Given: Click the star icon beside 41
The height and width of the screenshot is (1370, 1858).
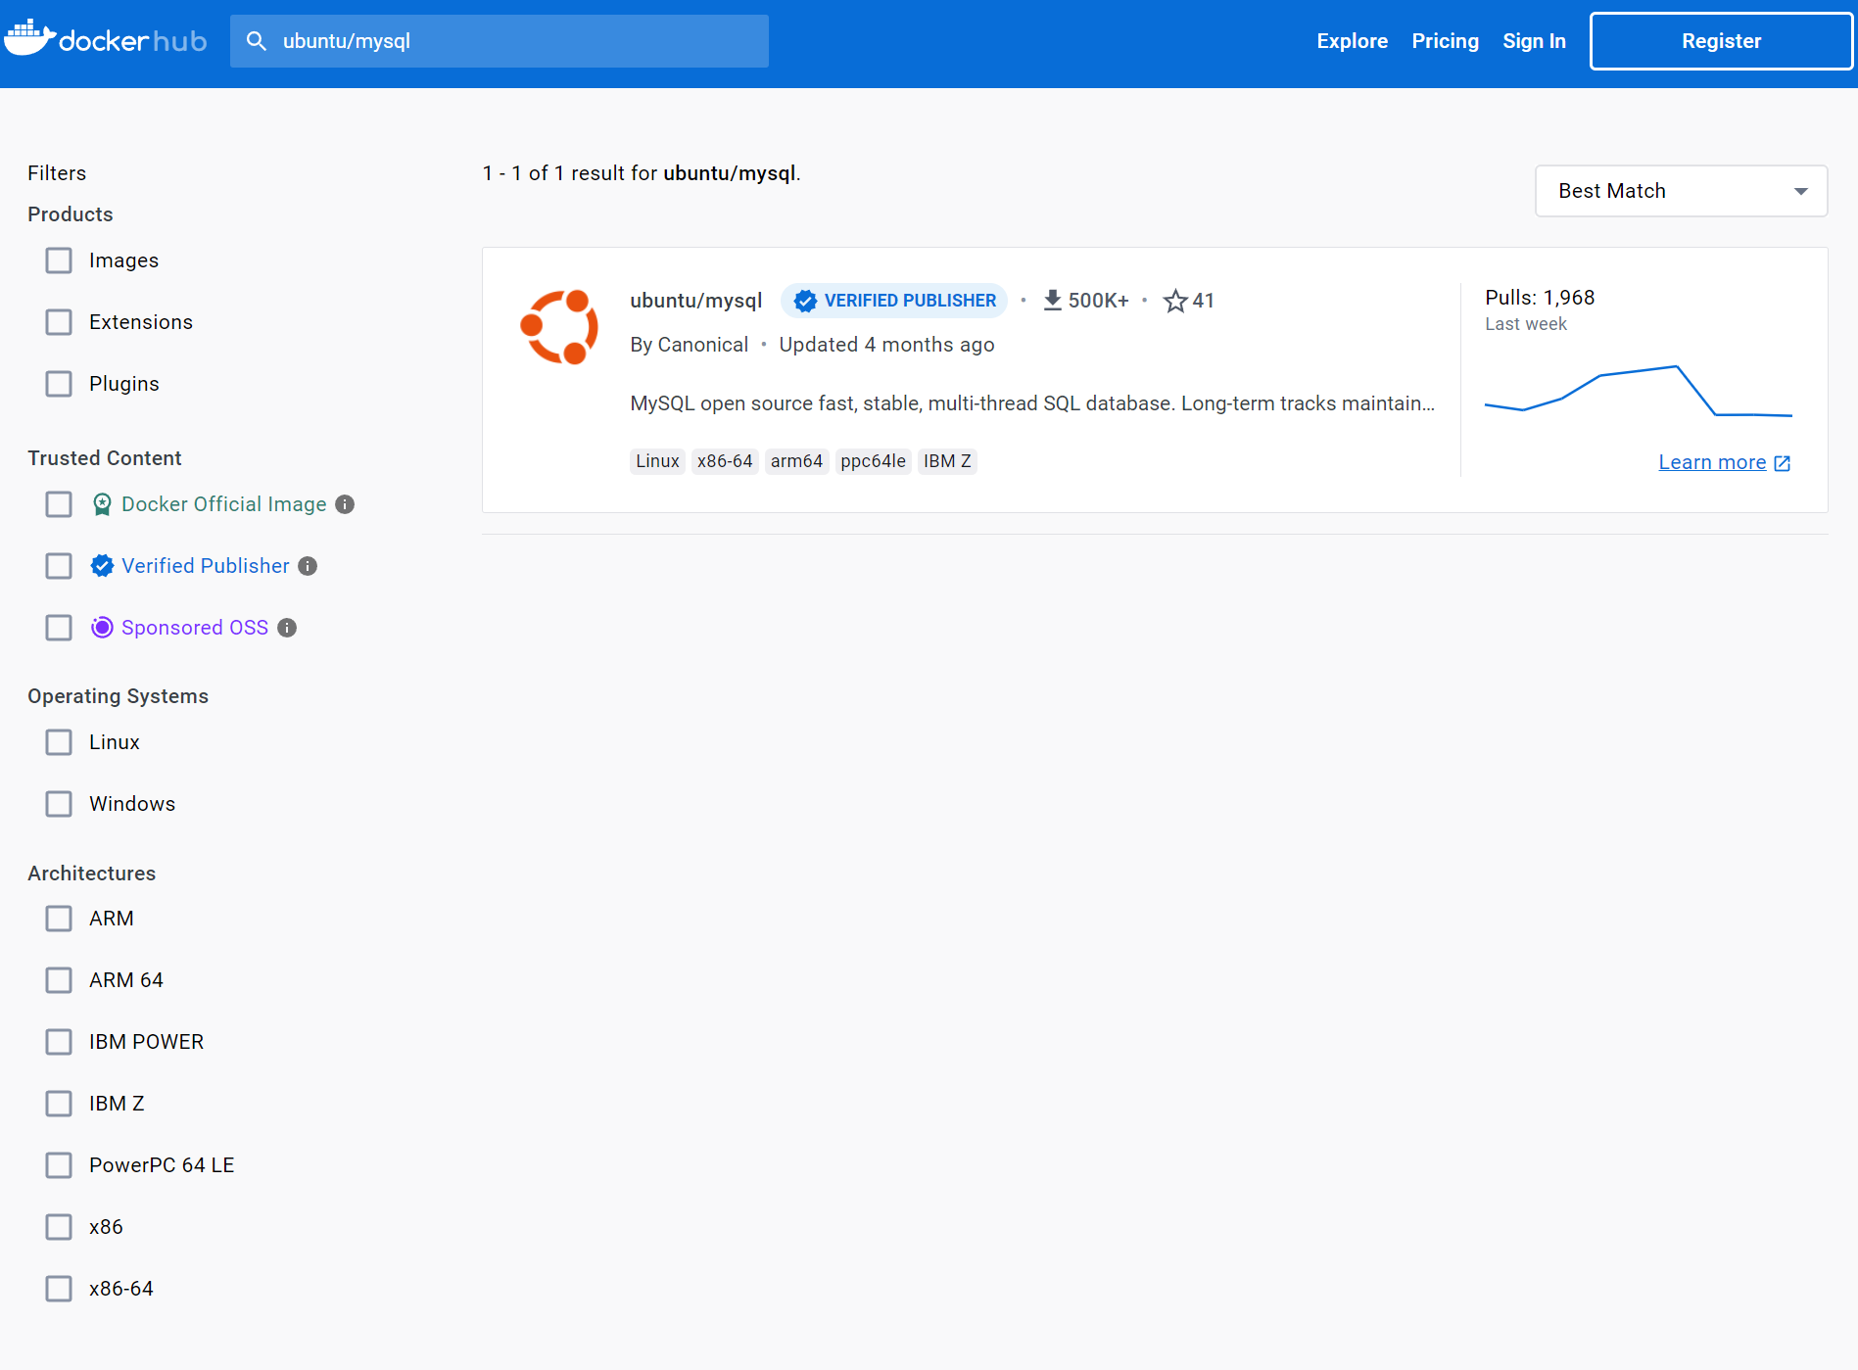Looking at the screenshot, I should click(1175, 301).
